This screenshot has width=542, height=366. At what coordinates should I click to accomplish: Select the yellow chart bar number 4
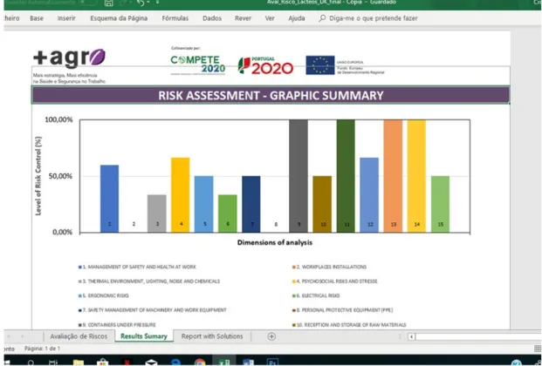coord(181,195)
